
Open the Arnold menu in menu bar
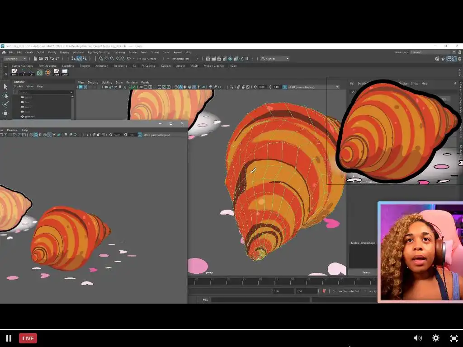pyautogui.click(x=178, y=52)
